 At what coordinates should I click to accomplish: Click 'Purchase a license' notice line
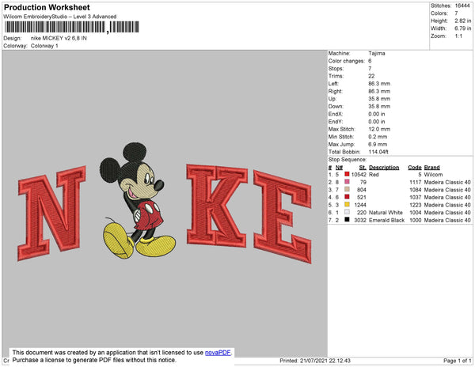tap(94, 360)
